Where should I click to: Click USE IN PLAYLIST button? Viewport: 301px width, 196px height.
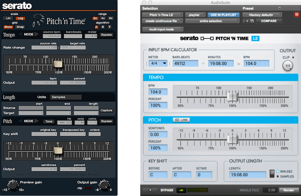(x=223, y=15)
